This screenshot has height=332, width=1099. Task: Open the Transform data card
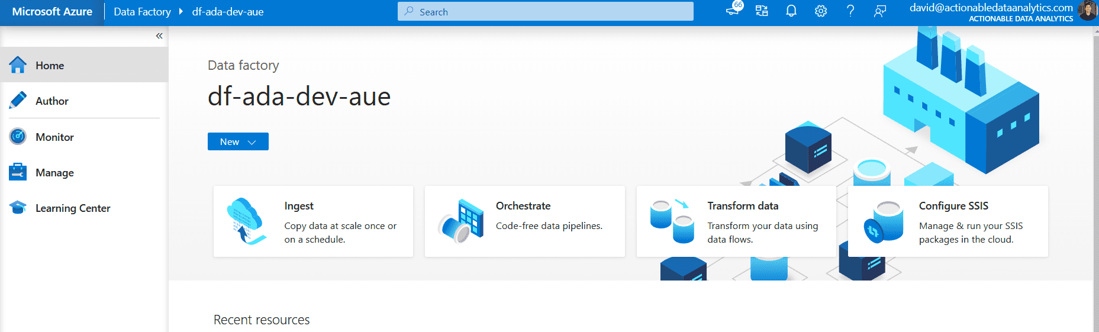[x=736, y=221]
